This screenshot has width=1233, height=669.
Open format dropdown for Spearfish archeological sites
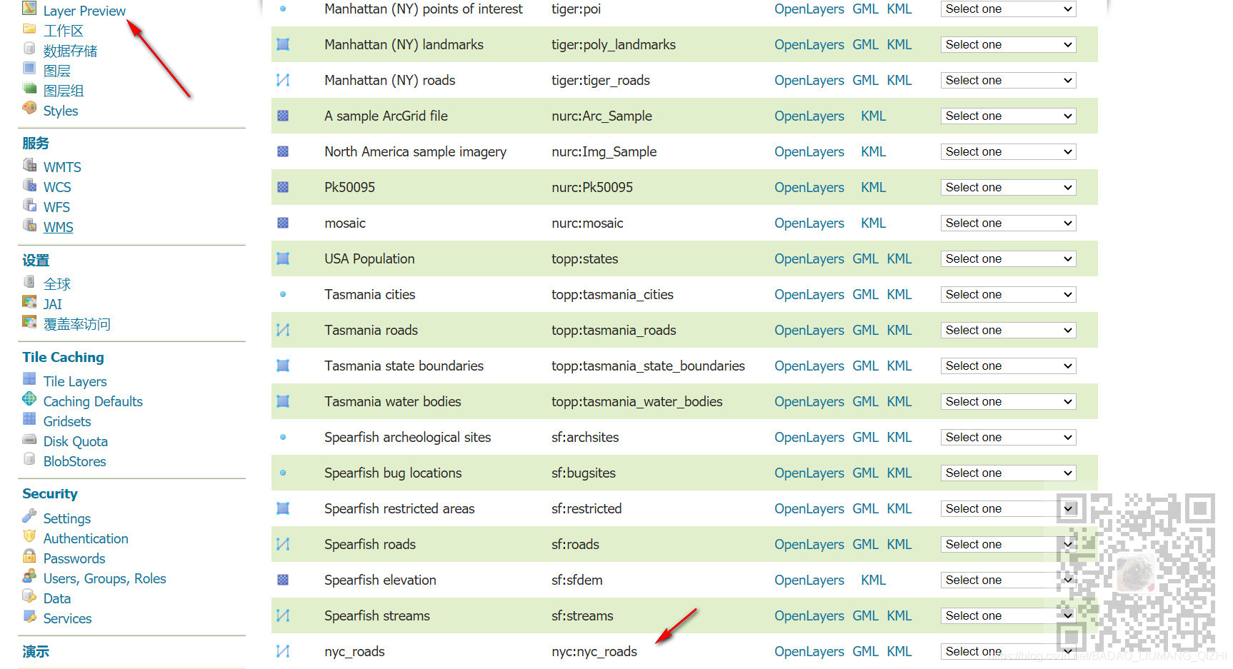coord(1008,437)
